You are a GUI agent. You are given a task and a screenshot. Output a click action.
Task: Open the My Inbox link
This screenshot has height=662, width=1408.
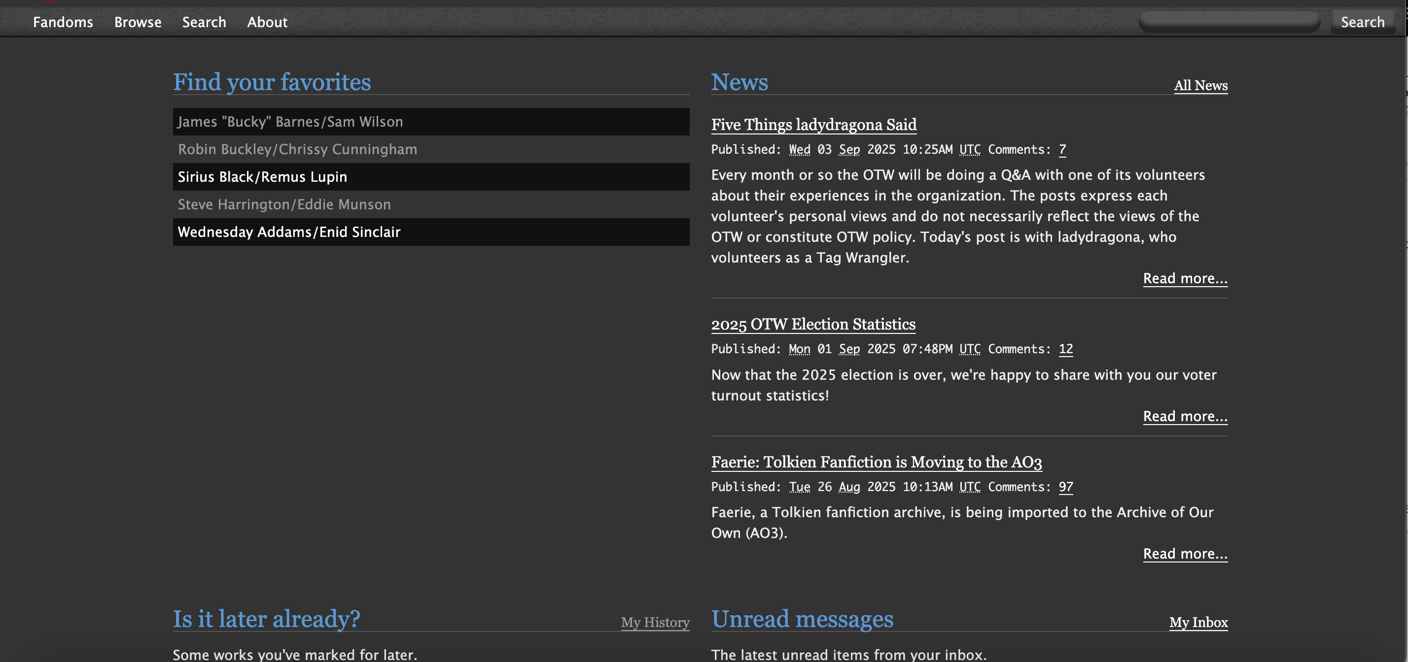click(x=1198, y=622)
